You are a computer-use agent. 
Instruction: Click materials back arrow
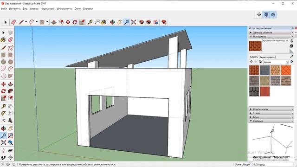tap(252, 62)
